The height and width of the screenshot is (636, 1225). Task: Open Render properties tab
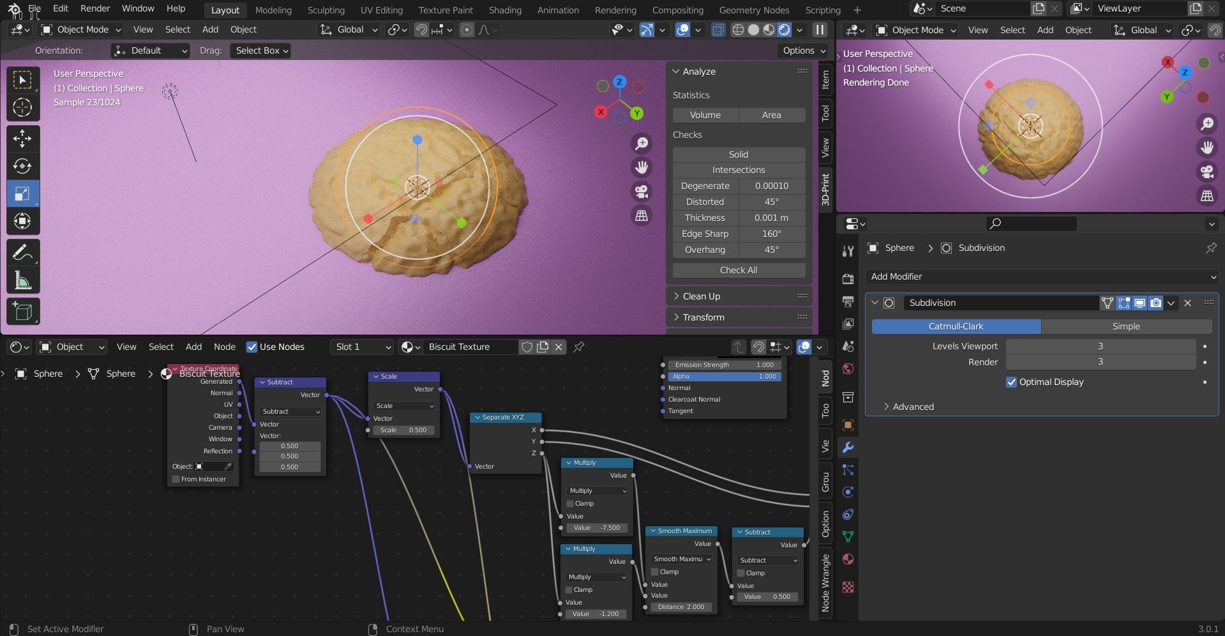coord(848,279)
